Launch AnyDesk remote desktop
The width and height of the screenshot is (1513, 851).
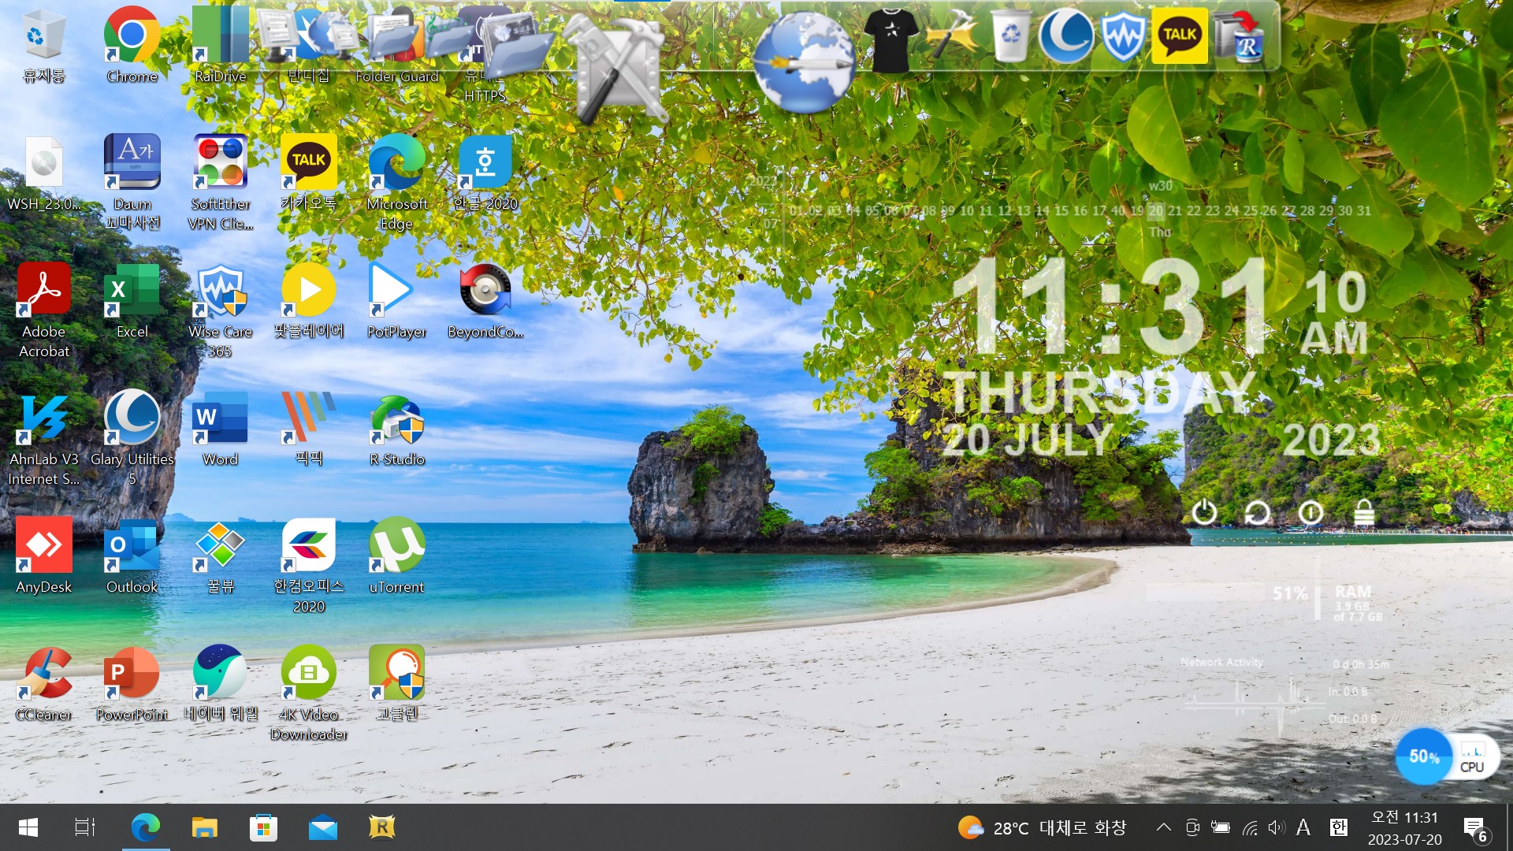click(44, 556)
